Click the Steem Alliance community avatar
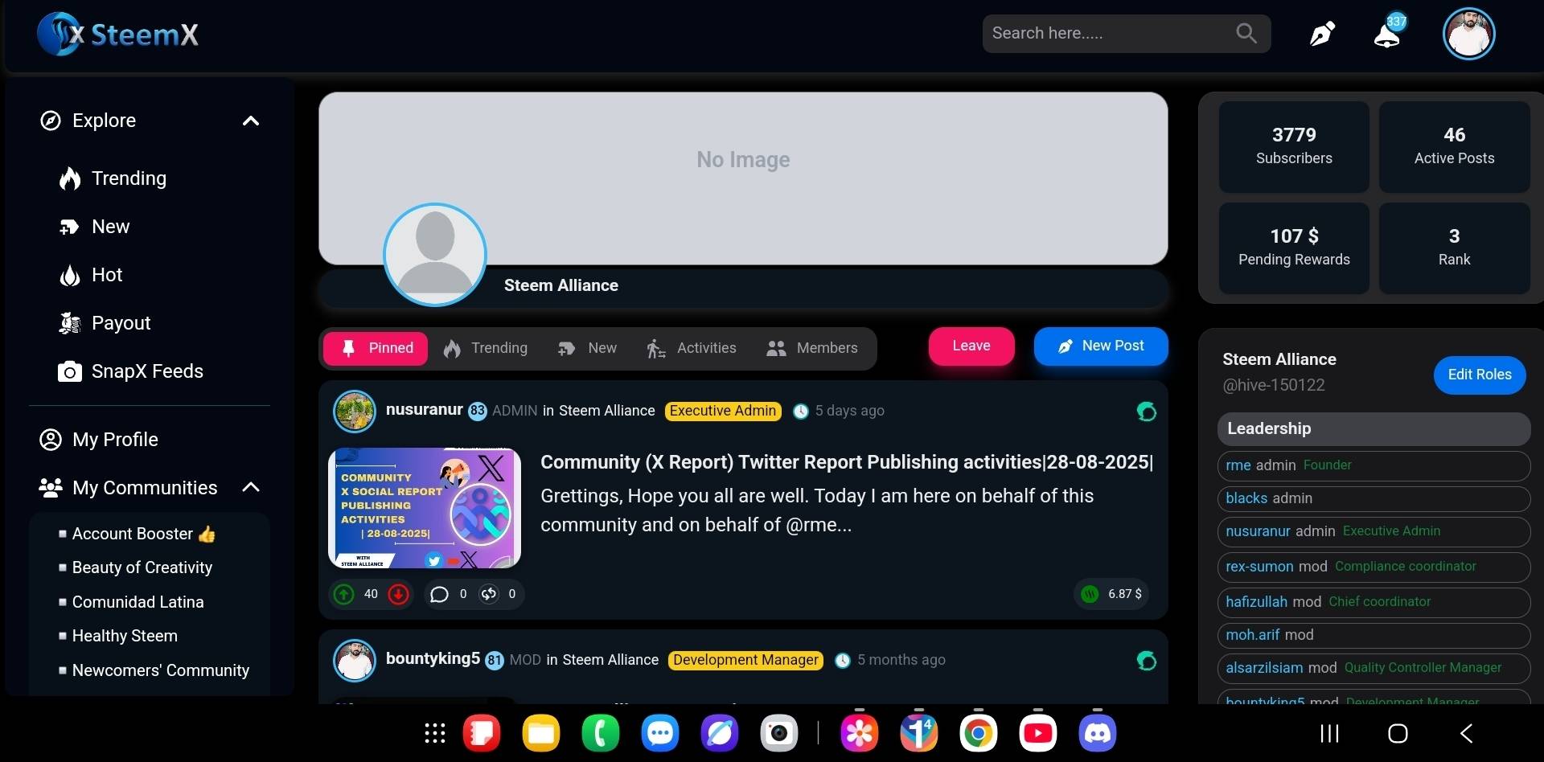The width and height of the screenshot is (1544, 762). 435,255
